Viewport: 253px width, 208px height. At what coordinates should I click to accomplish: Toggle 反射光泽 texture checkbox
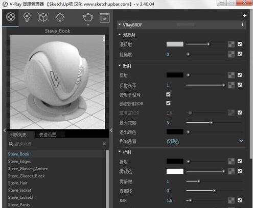coord(240,85)
